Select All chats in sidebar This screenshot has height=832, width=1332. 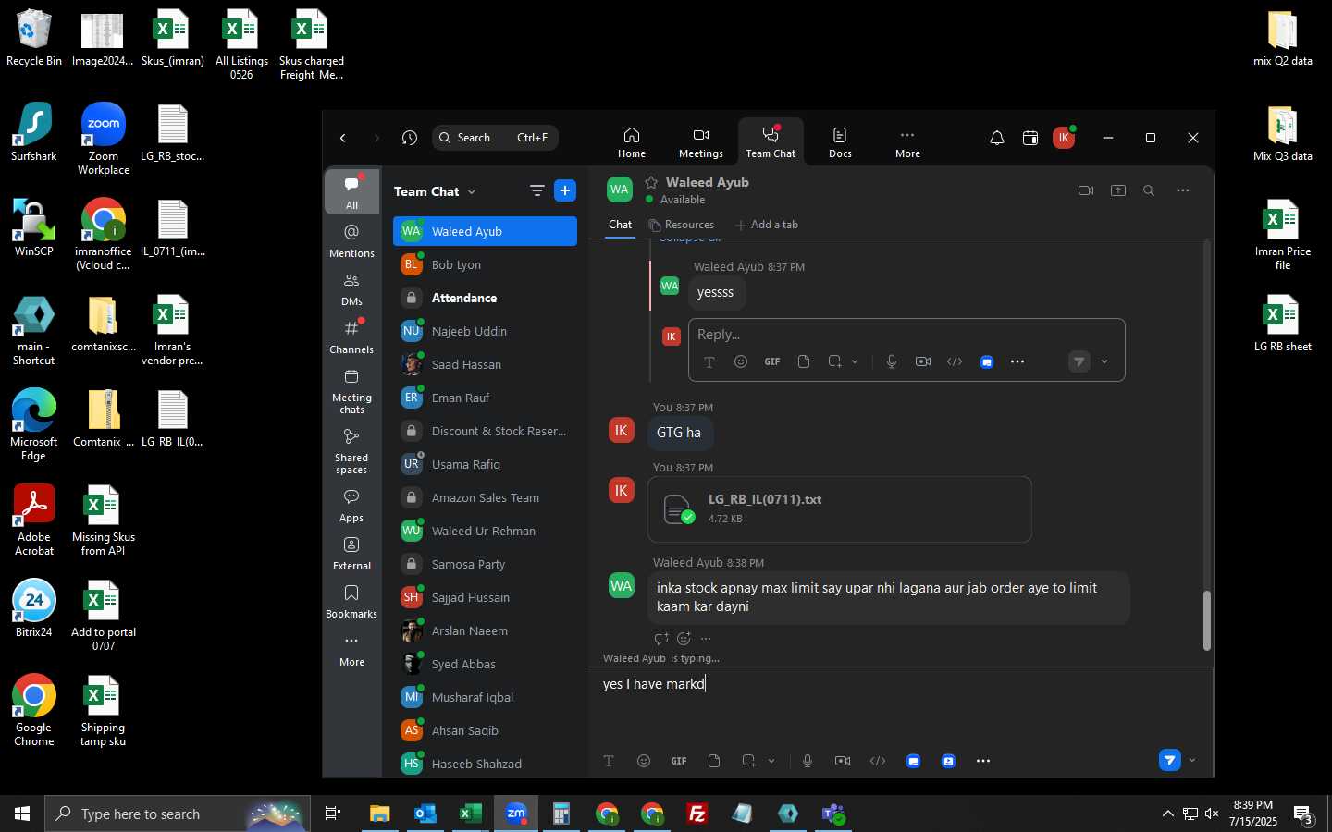point(351,192)
